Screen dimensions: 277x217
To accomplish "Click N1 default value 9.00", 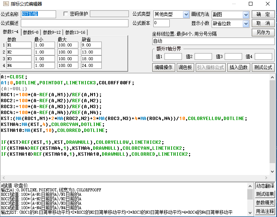I will click(x=91, y=45).
